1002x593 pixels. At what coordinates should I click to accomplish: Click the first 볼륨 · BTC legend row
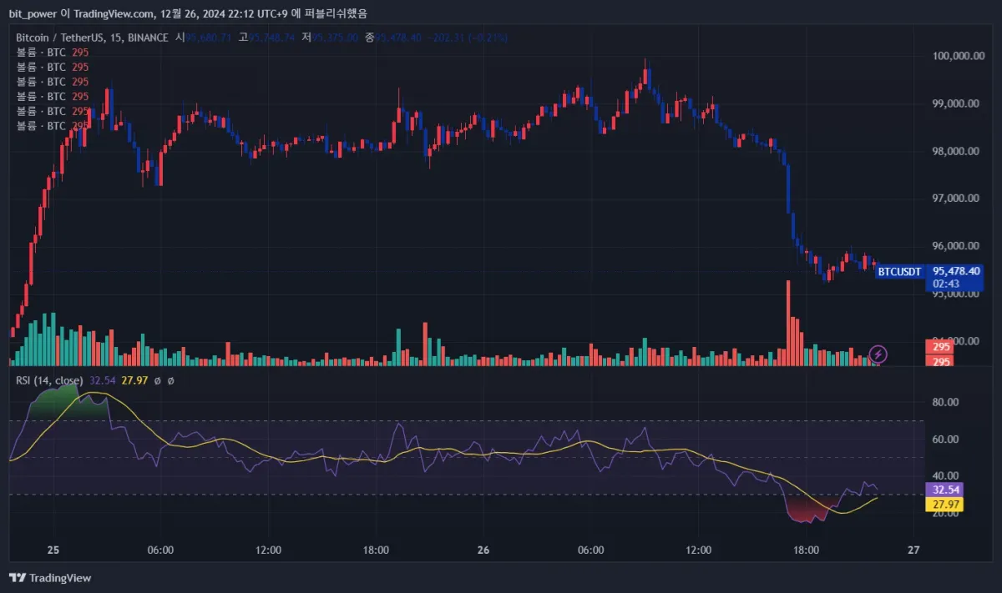point(52,52)
